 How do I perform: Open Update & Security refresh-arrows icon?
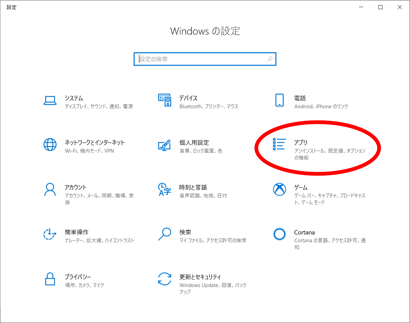(165, 279)
